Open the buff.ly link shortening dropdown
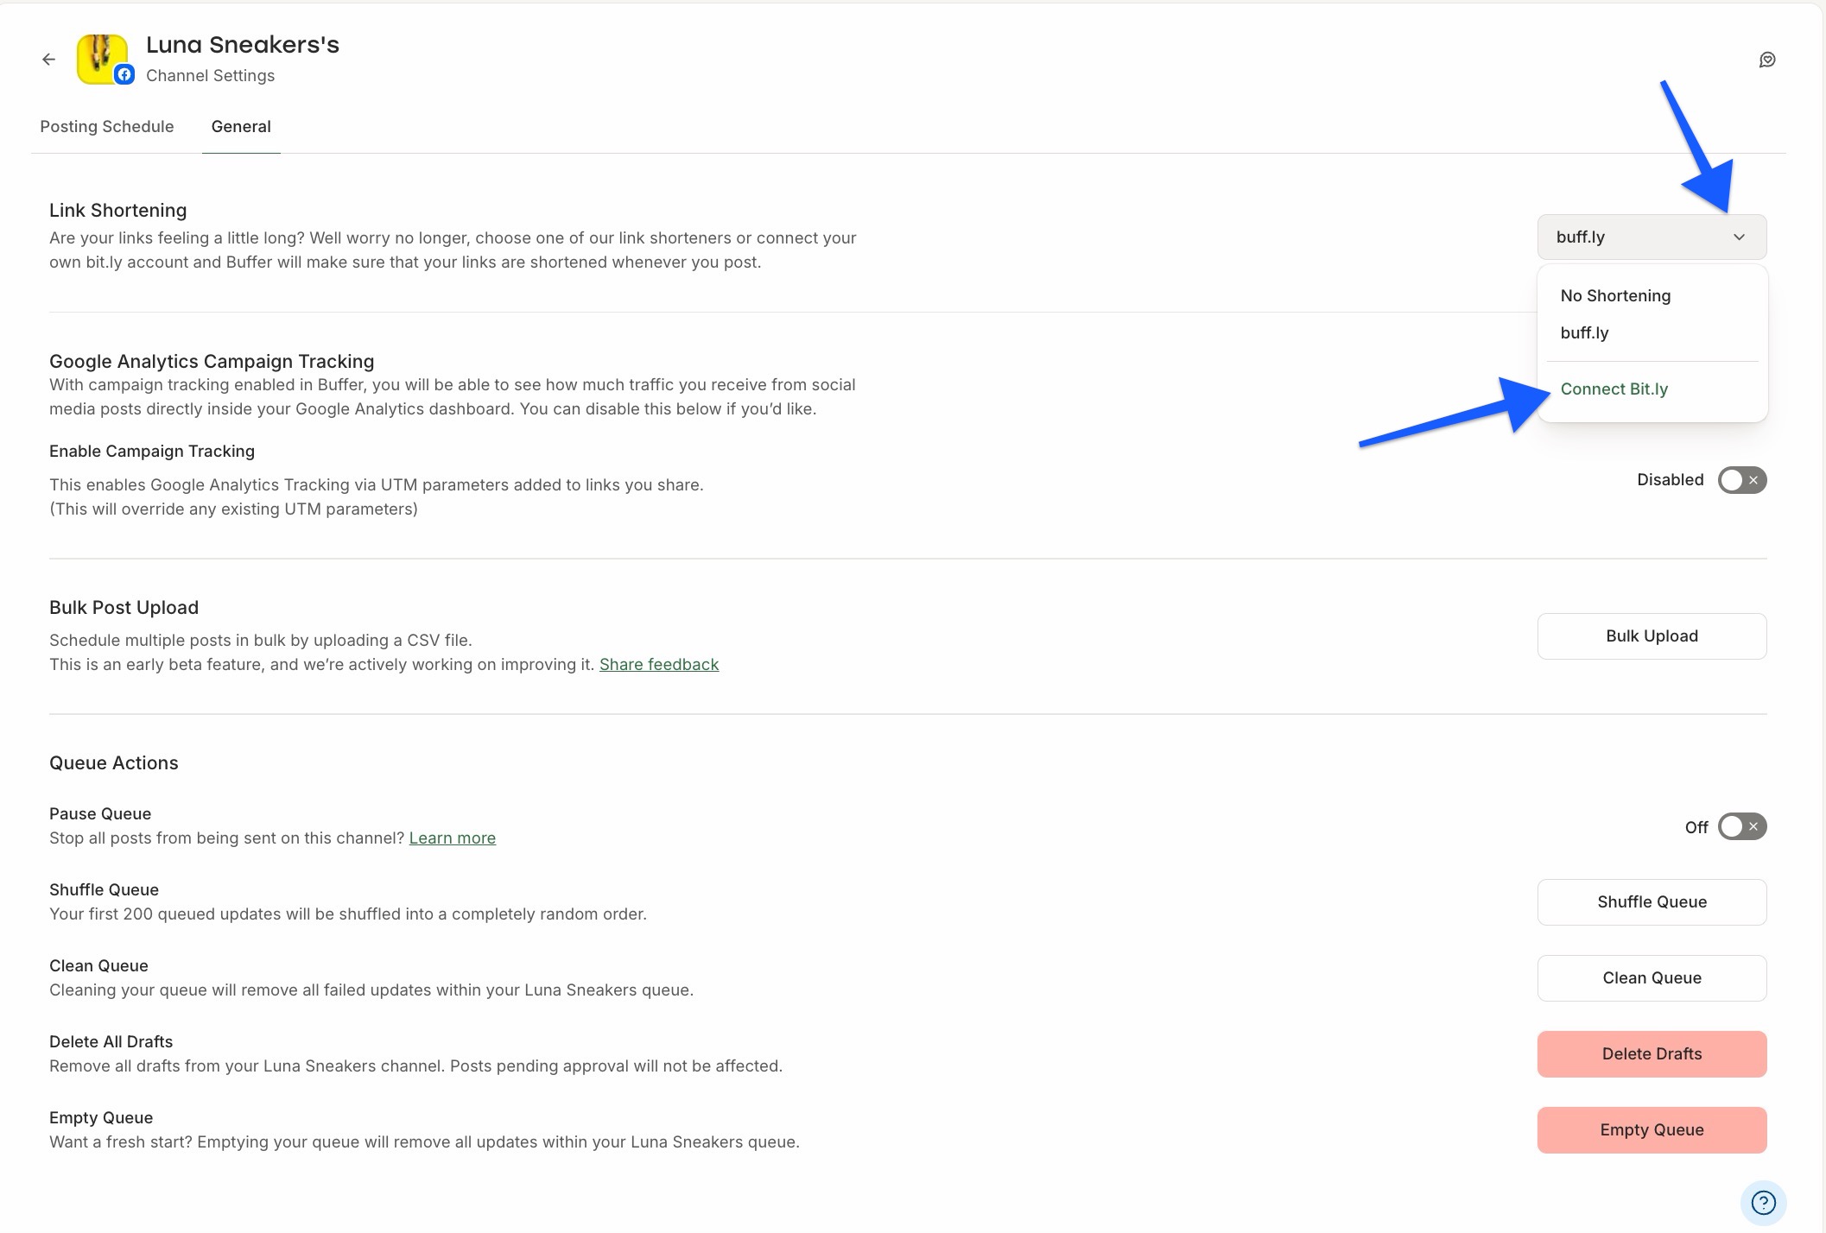This screenshot has width=1826, height=1233. pos(1652,237)
